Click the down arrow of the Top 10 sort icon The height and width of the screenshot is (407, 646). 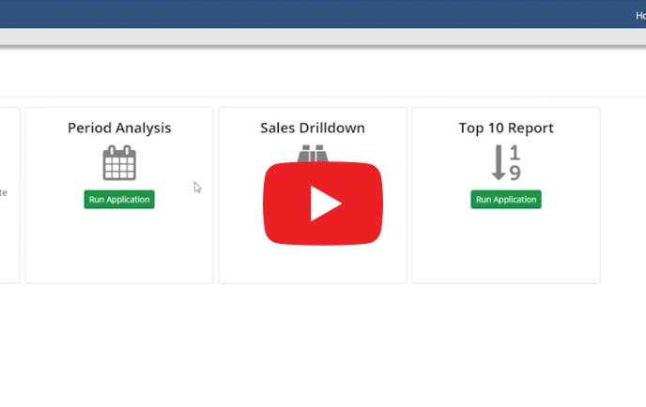pyautogui.click(x=499, y=164)
